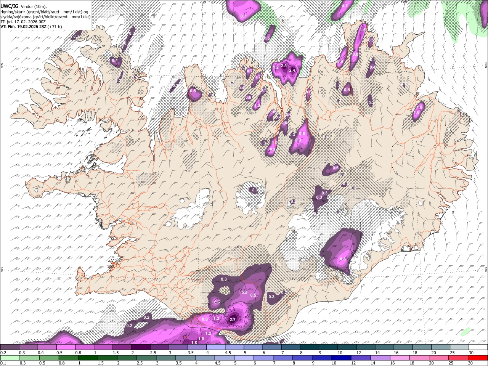Click the '2.7' precipitation value on south coast
The image size is (488, 366).
[233, 320]
